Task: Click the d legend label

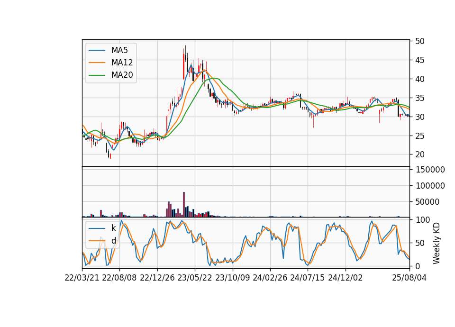Action: (113, 241)
